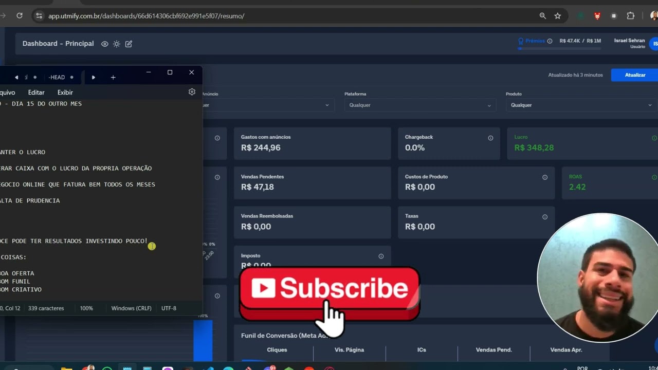The height and width of the screenshot is (370, 658).
Task: Select the ICs funnel column
Action: pyautogui.click(x=422, y=350)
